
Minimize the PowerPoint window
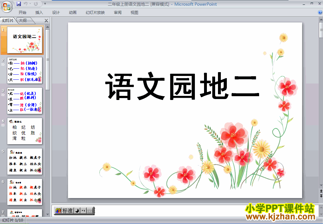point(304,4)
